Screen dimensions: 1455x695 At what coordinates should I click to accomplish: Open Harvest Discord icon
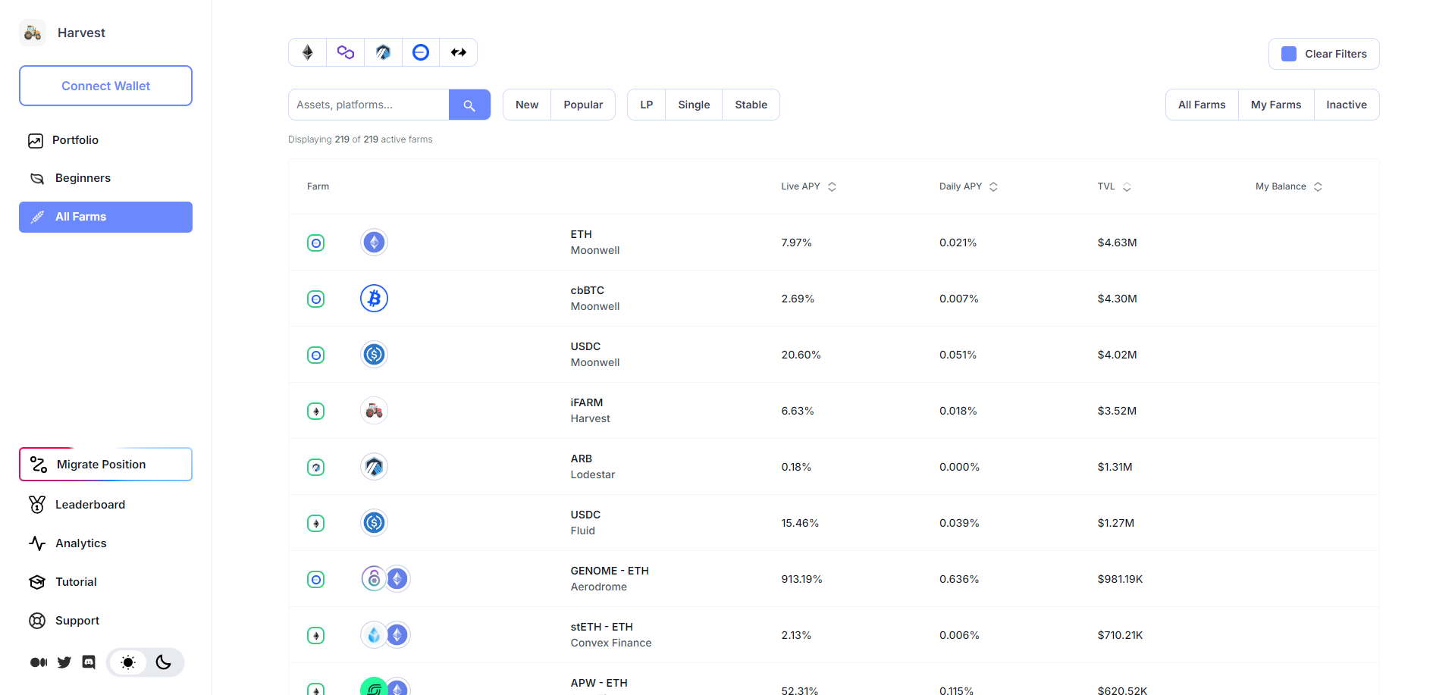(x=89, y=662)
